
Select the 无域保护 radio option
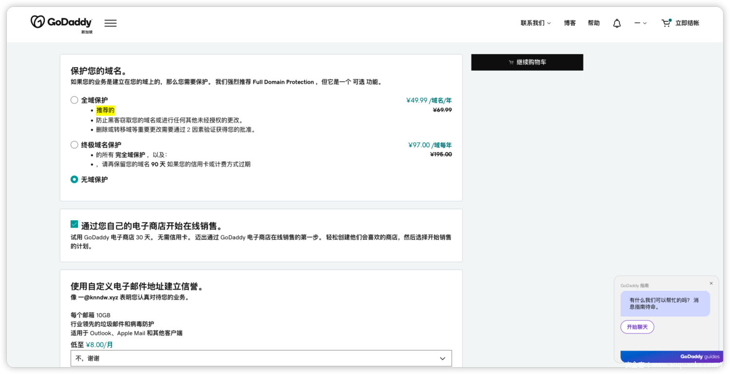74,179
